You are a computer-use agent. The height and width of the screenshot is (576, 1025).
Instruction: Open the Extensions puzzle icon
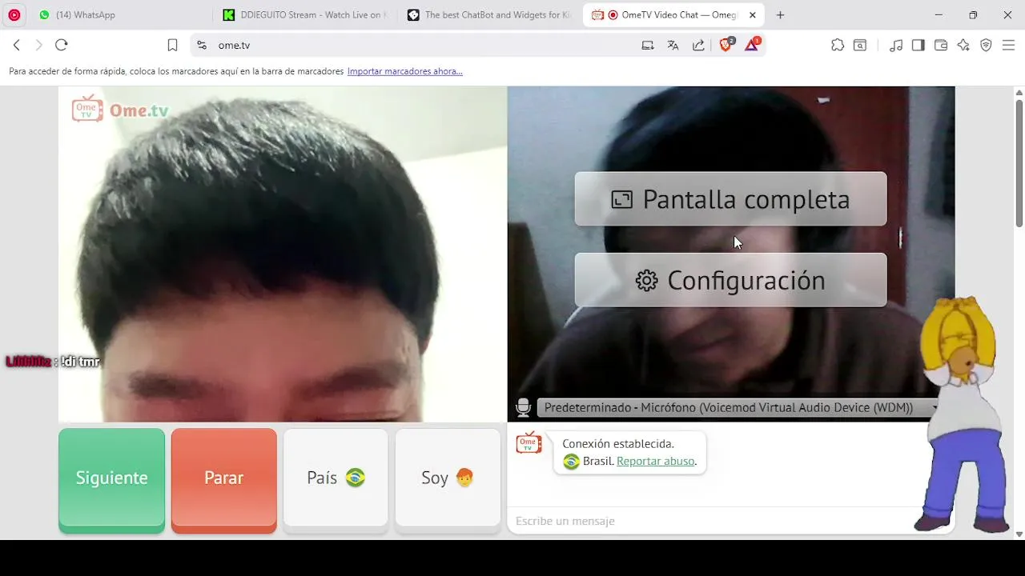click(x=838, y=46)
